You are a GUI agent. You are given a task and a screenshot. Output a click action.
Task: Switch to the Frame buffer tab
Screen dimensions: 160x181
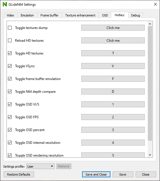click(x=50, y=15)
